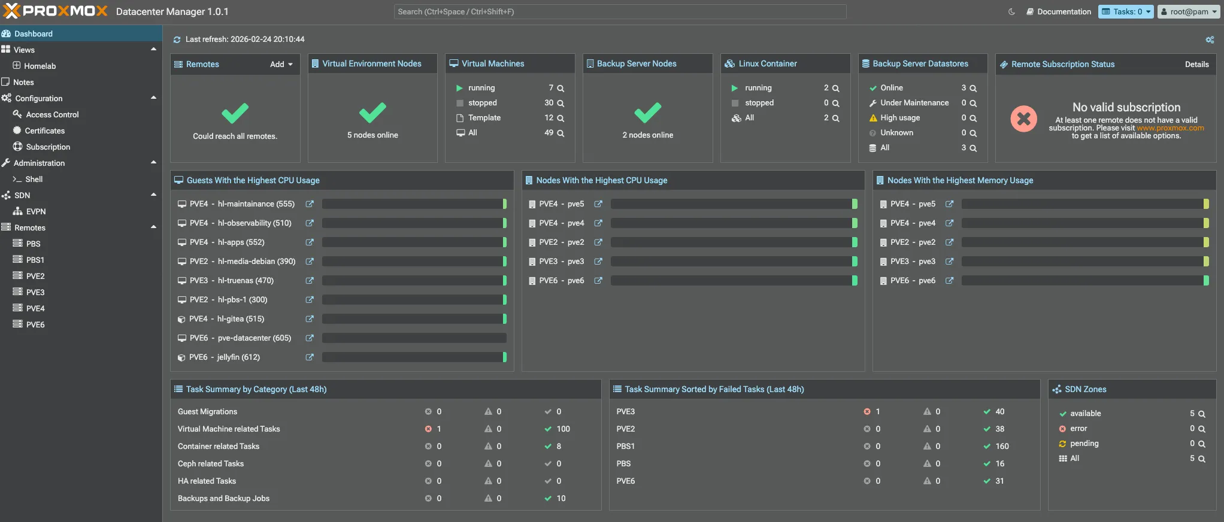Toggle dark mode moon icon

click(x=1012, y=11)
